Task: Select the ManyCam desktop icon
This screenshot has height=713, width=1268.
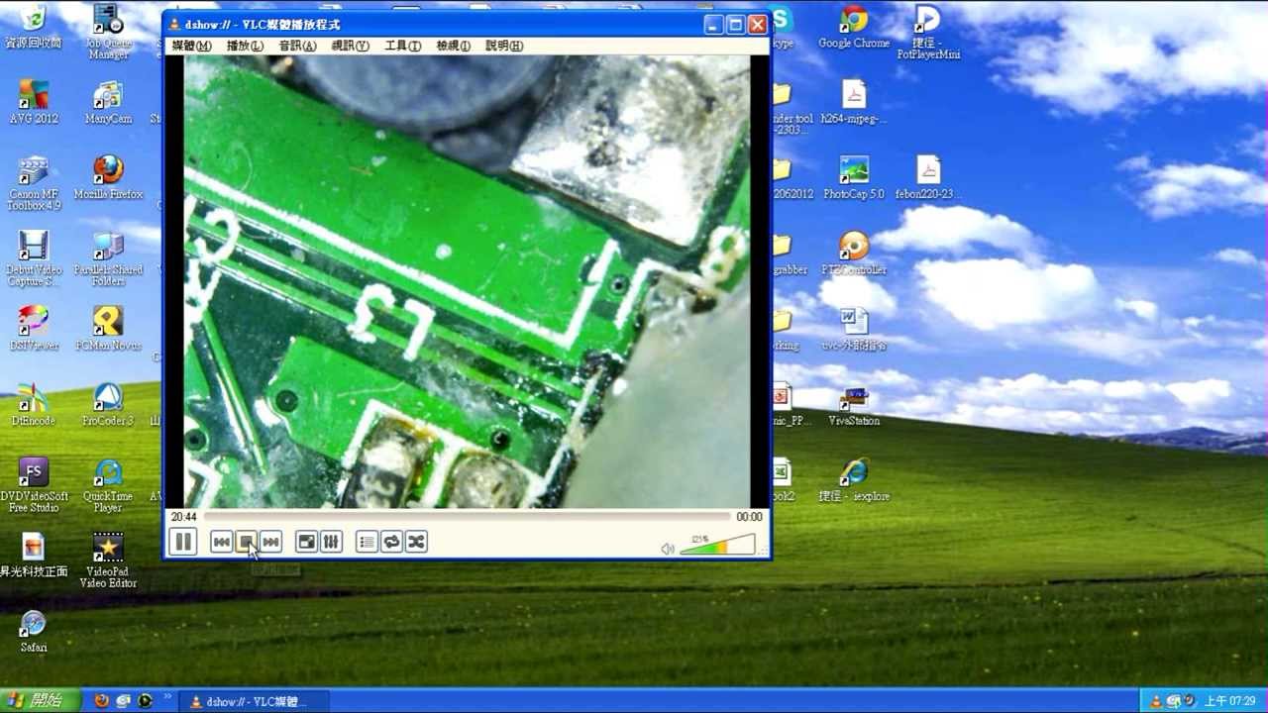Action: coord(108,103)
